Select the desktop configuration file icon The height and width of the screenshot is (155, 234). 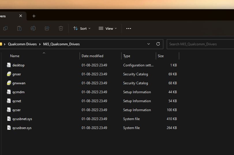click(9, 65)
